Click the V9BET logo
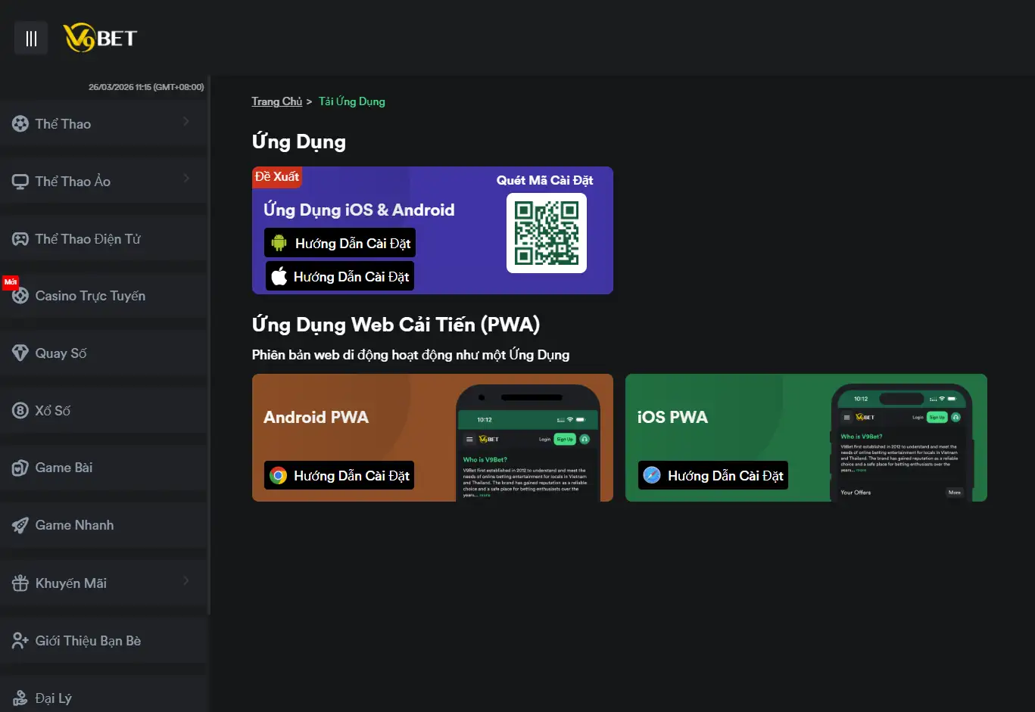The height and width of the screenshot is (712, 1035). 100,38
